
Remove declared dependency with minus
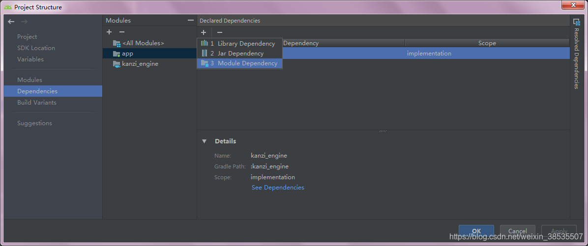(220, 32)
